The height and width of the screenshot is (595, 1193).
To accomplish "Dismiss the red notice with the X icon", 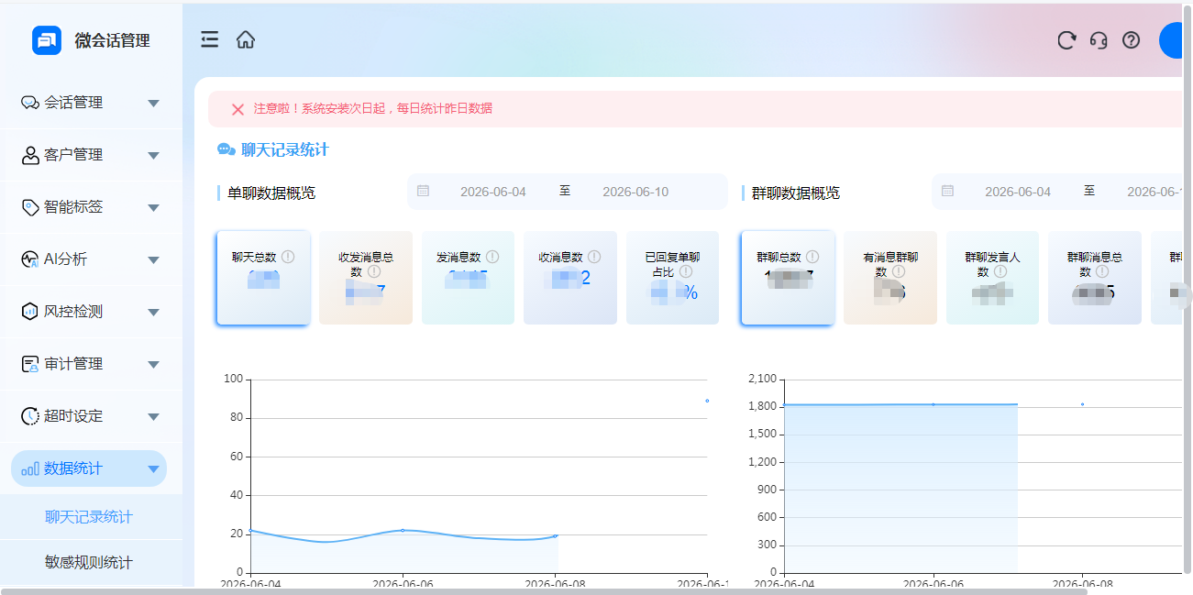I will (237, 109).
